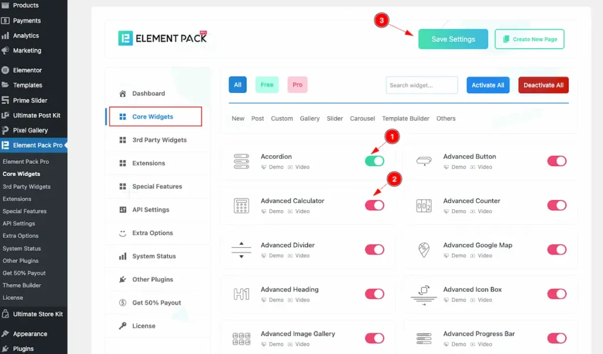Focus the Search widget input field
603x354 pixels.
point(422,85)
